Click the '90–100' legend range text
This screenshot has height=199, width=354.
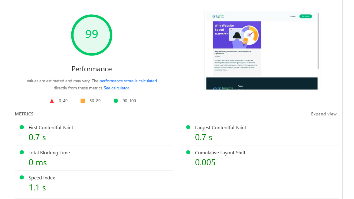pyautogui.click(x=129, y=101)
